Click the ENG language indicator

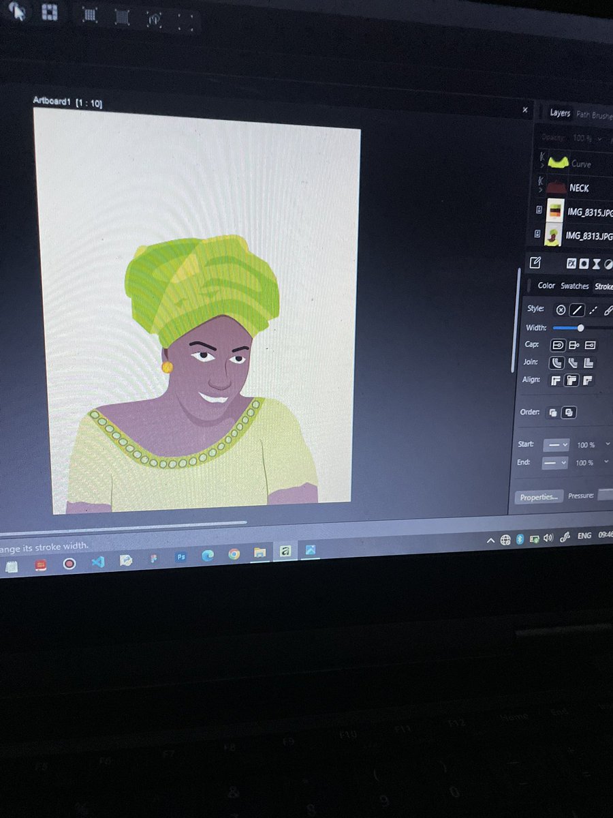point(584,536)
